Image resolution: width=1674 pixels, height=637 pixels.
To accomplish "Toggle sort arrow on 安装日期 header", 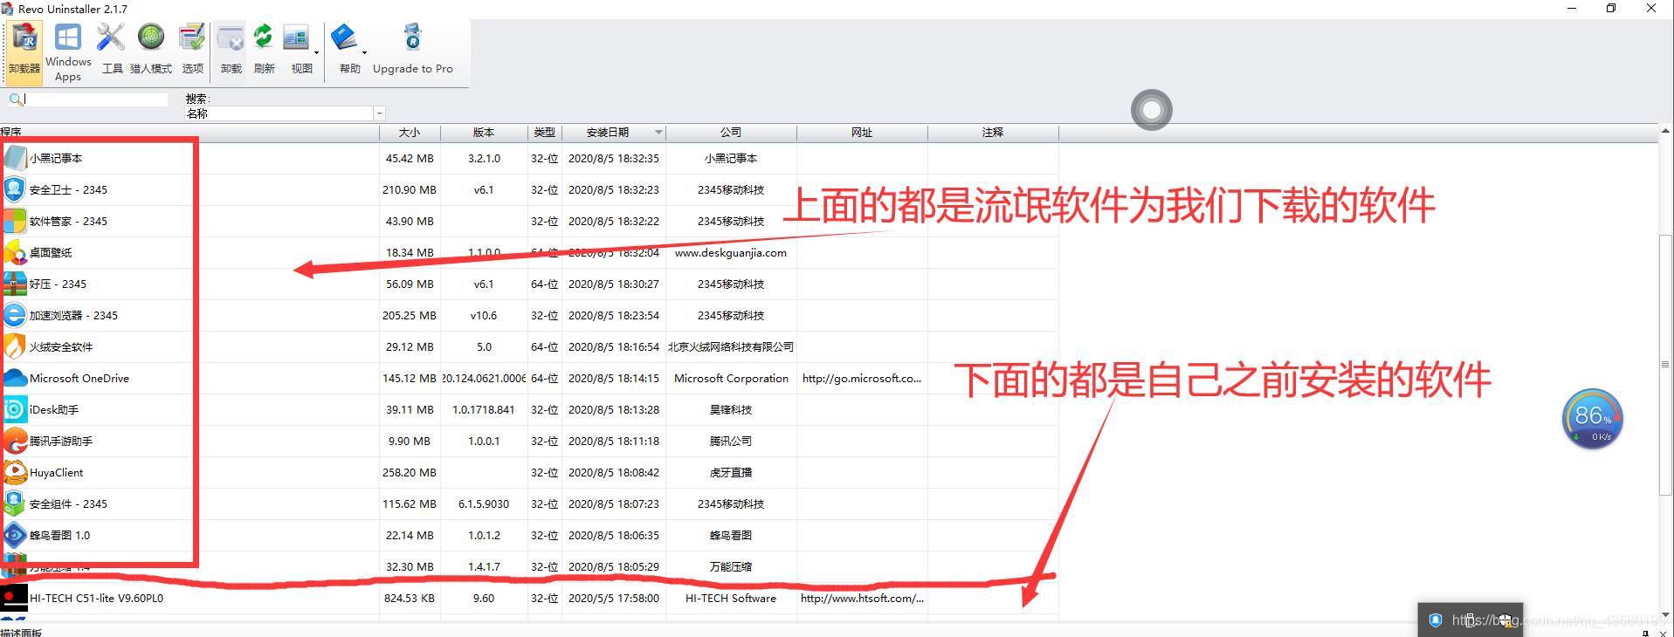I will pos(658,133).
